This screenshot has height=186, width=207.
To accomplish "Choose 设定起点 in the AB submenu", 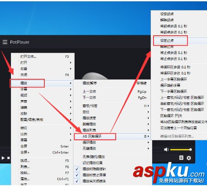I will click(x=179, y=14).
